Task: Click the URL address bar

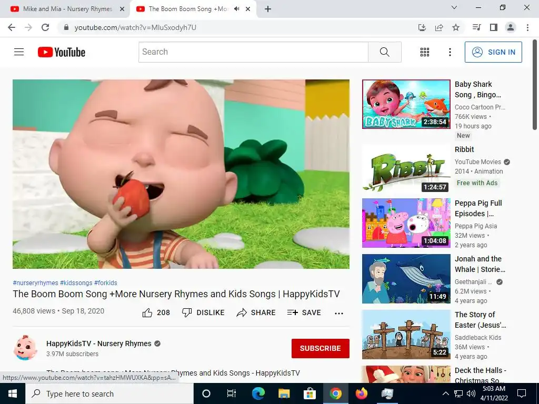Action: [237, 27]
